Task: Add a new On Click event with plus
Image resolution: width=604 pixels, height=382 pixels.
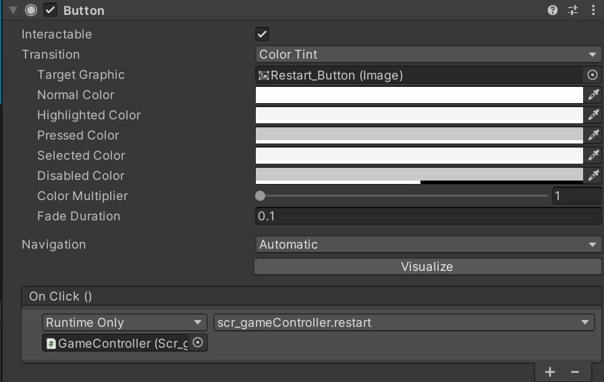Action: [x=550, y=372]
